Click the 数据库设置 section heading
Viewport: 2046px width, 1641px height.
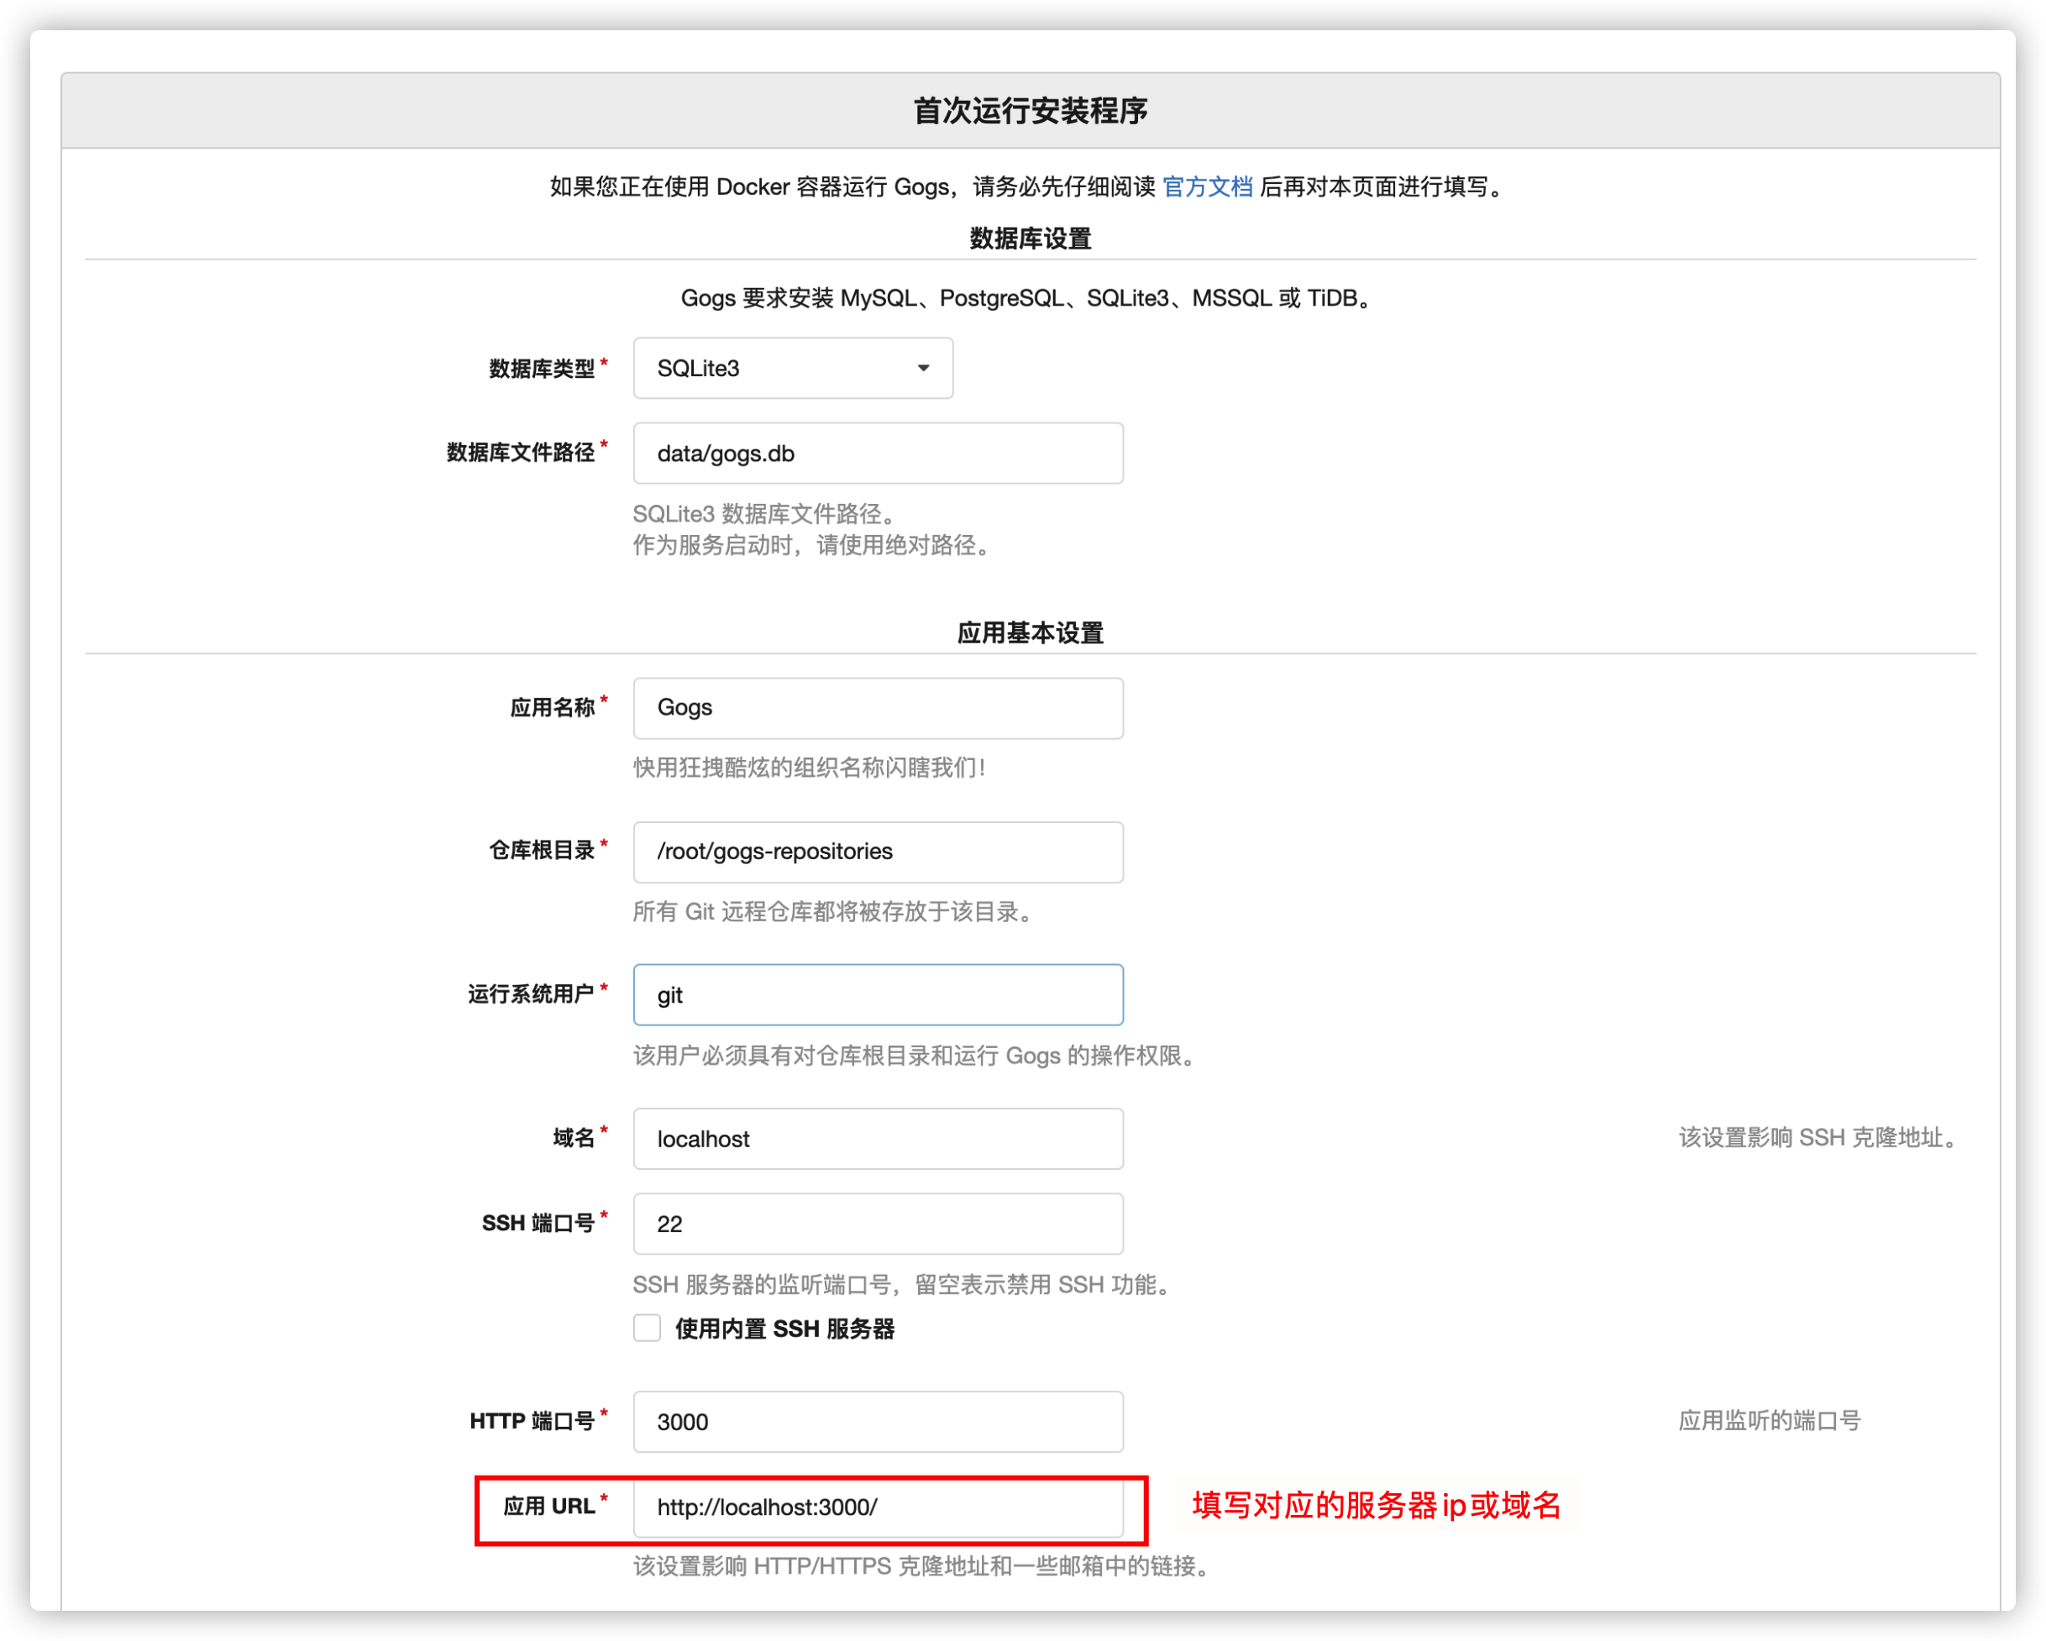(1030, 239)
